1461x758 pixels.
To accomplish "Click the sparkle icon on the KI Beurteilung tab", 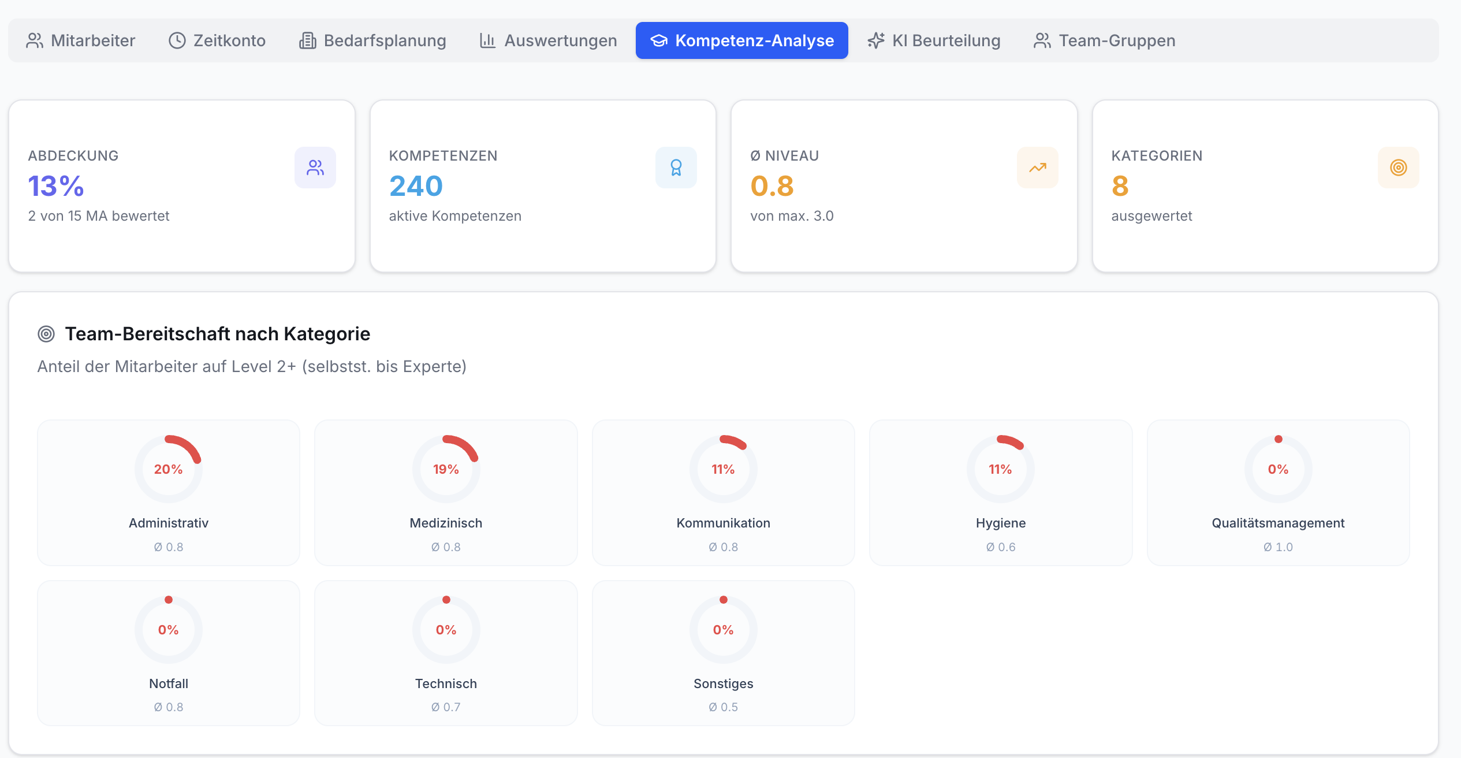I will tap(876, 40).
